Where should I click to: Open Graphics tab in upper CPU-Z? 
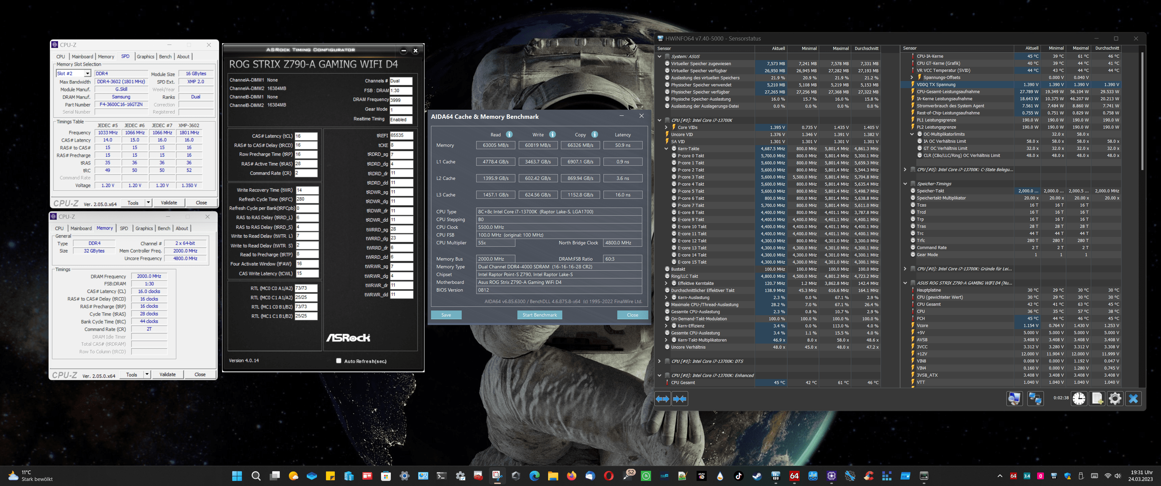click(145, 56)
